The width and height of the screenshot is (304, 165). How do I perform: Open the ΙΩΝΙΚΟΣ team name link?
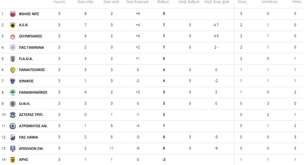coord(26,81)
